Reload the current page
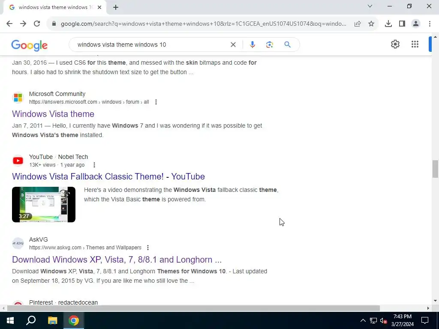 tap(37, 24)
